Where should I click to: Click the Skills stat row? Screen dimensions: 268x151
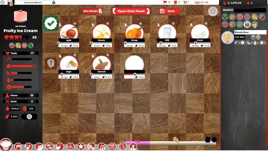pyautogui.click(x=21, y=102)
